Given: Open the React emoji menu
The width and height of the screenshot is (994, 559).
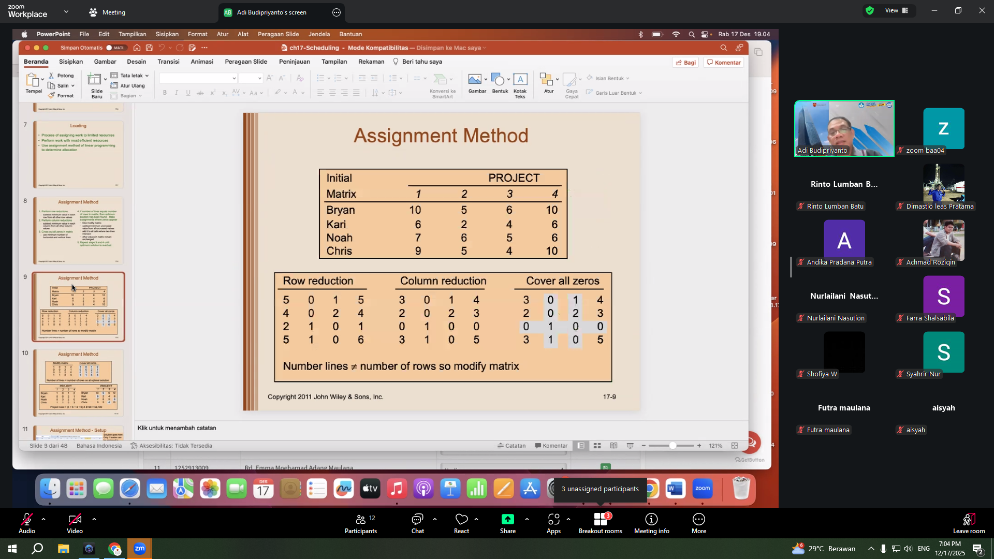Looking at the screenshot, I should click(461, 523).
